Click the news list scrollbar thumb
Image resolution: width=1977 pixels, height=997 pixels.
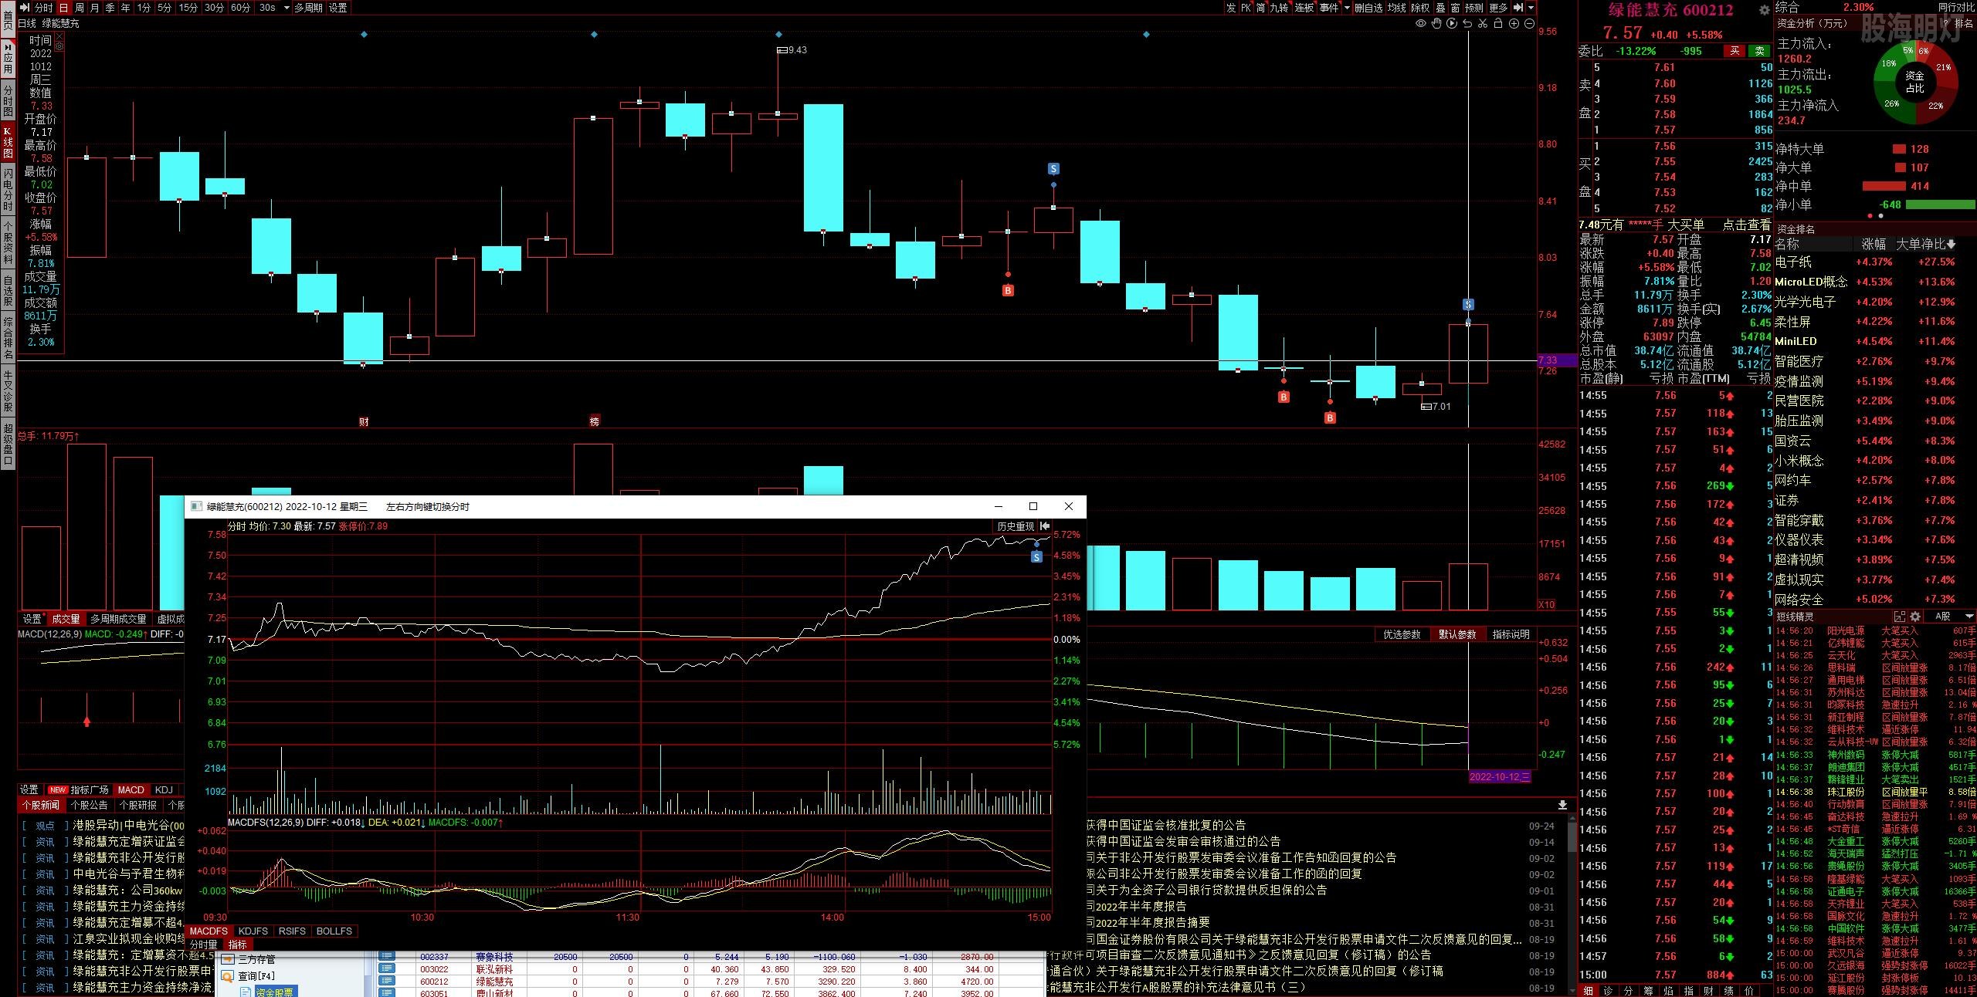click(1571, 836)
